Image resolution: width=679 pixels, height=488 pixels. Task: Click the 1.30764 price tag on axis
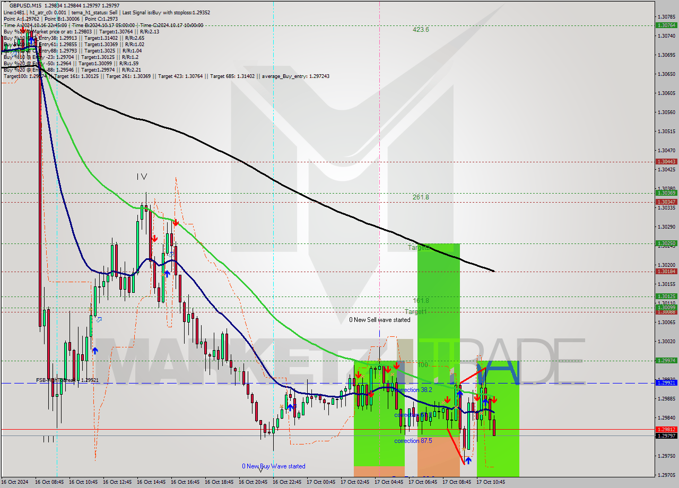coord(666,25)
